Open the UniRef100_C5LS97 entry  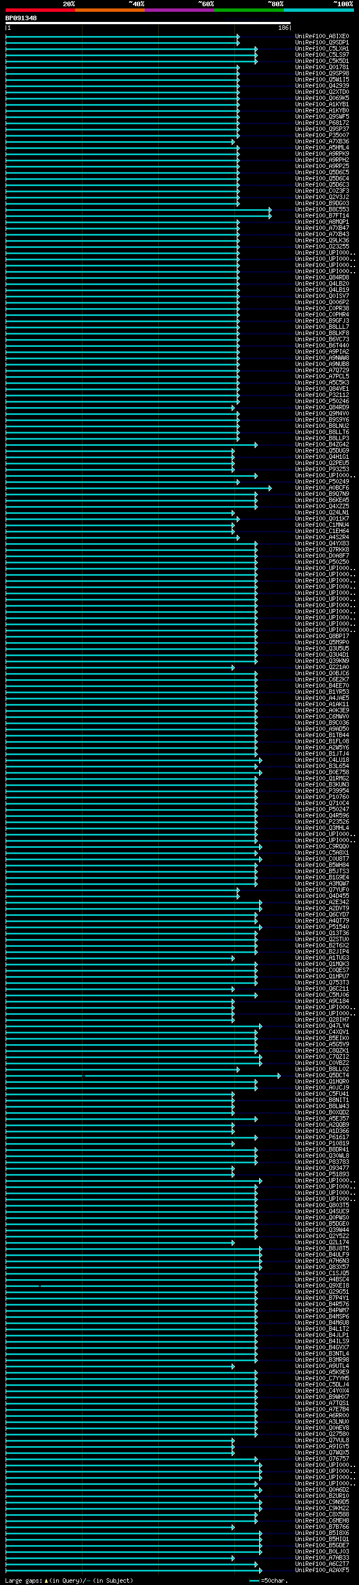(322, 55)
